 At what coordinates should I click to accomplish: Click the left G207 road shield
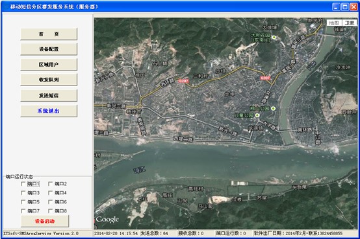point(184,81)
